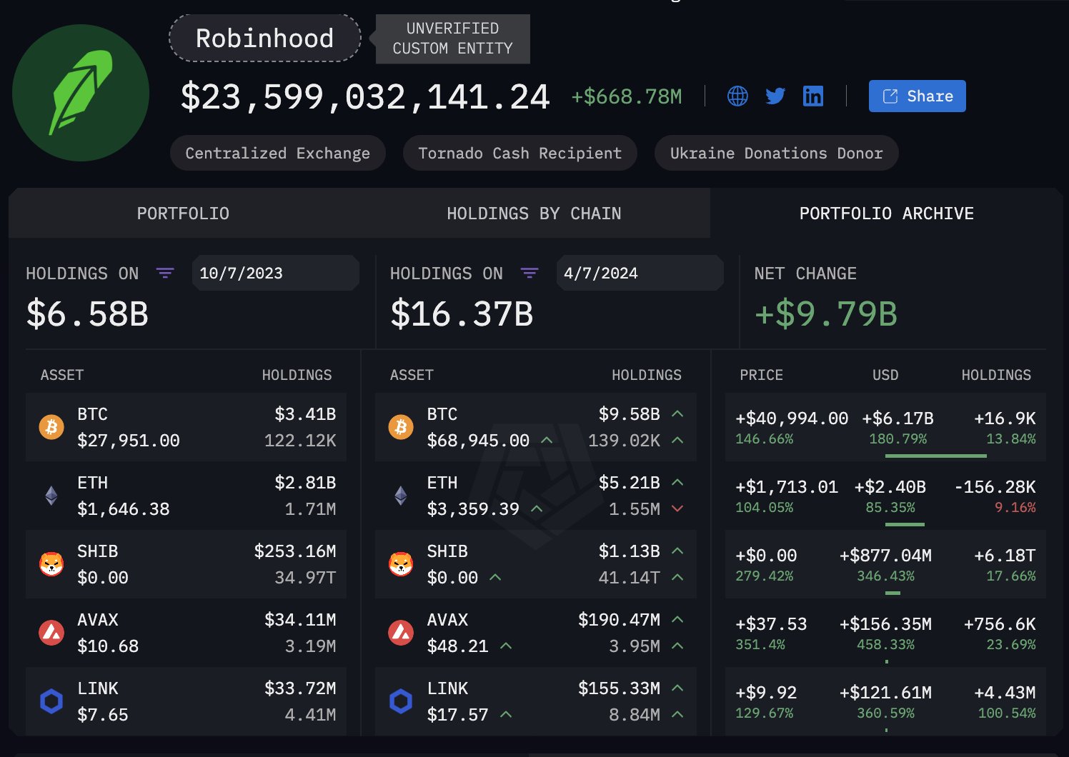Open filter beside first Holdings On label
This screenshot has height=757, width=1069.
[x=165, y=274]
